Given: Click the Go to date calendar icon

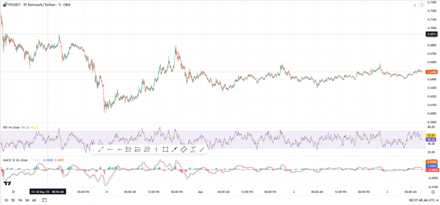Looking at the screenshot, I should 44,200.
